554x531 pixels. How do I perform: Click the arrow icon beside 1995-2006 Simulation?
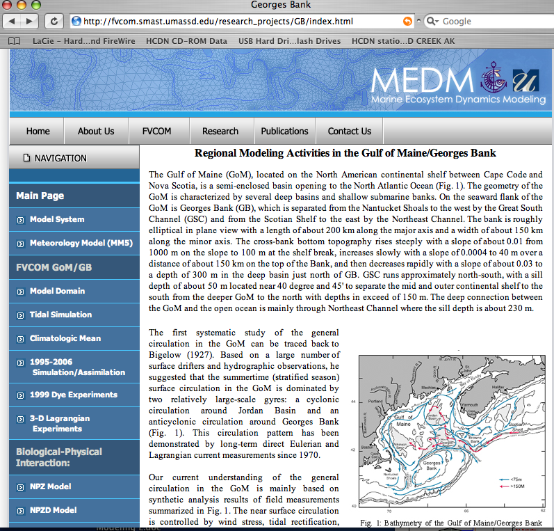click(20, 363)
